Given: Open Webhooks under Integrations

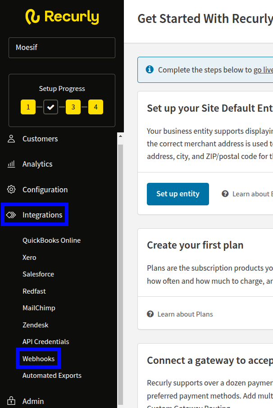Looking at the screenshot, I should click(39, 359).
